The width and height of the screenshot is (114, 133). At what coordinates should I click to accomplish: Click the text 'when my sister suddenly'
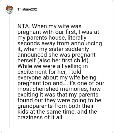[56, 49]
